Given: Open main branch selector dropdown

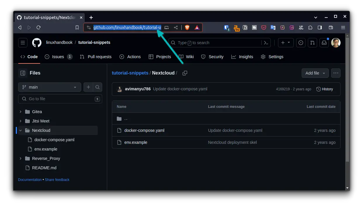Looking at the screenshot, I should pos(50,87).
